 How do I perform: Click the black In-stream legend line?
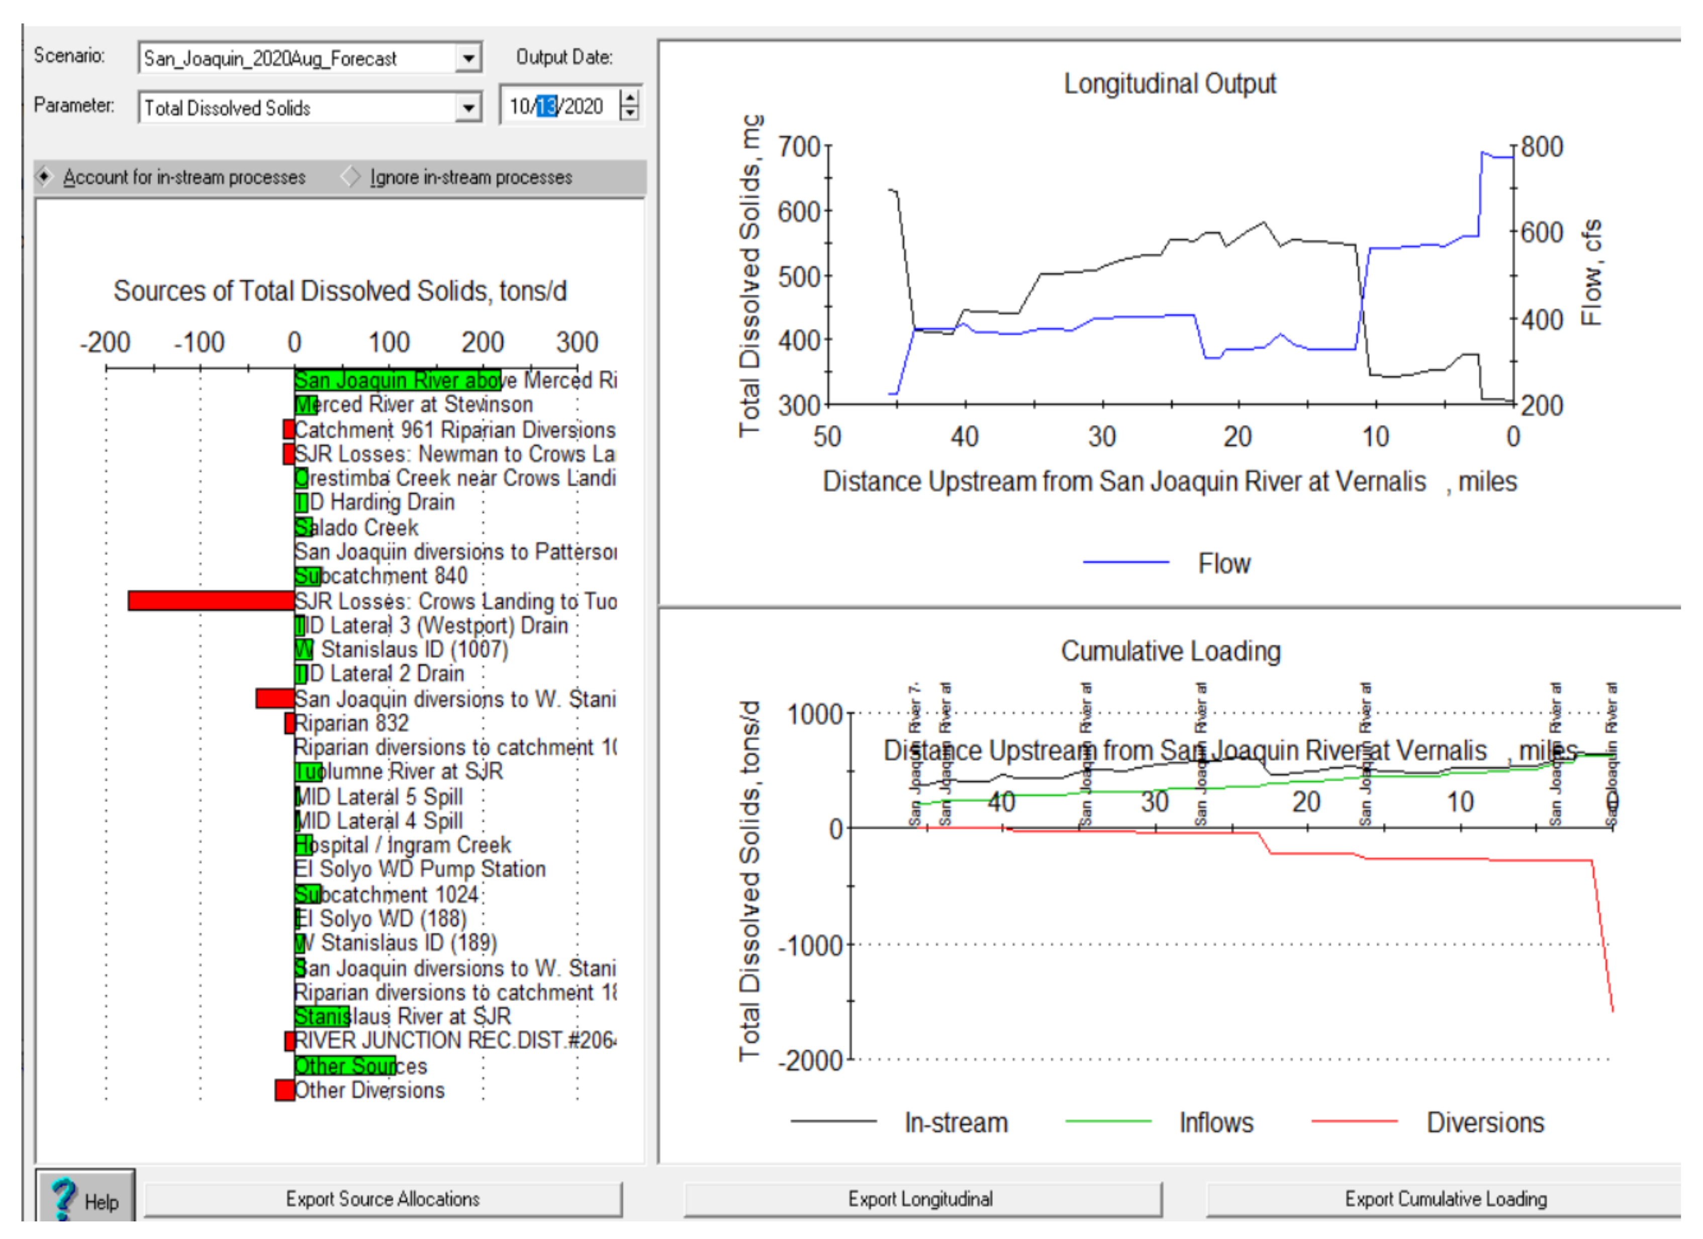(833, 1122)
